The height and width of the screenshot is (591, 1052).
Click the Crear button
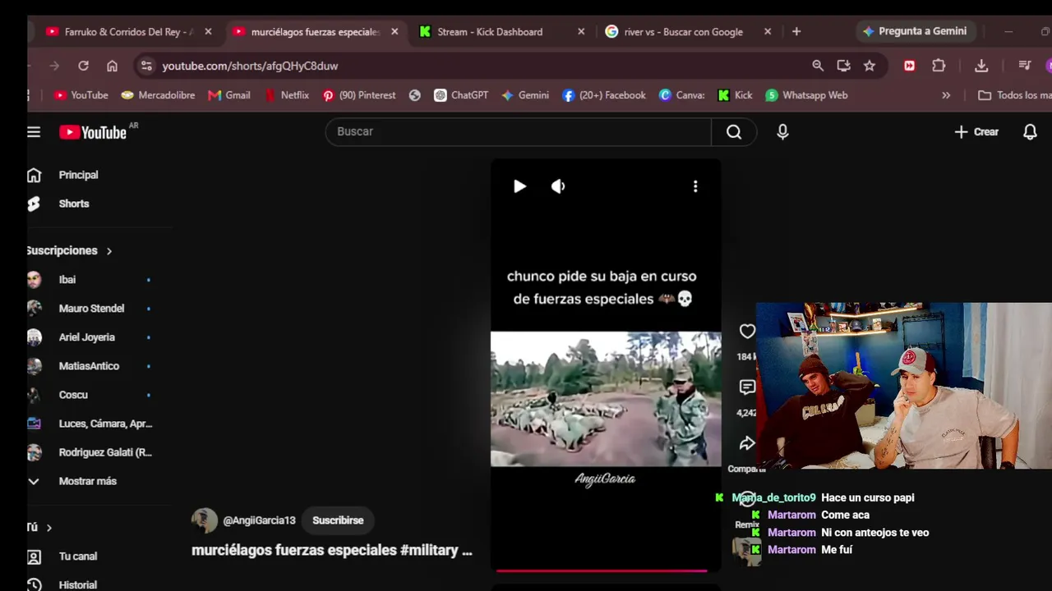pyautogui.click(x=976, y=131)
